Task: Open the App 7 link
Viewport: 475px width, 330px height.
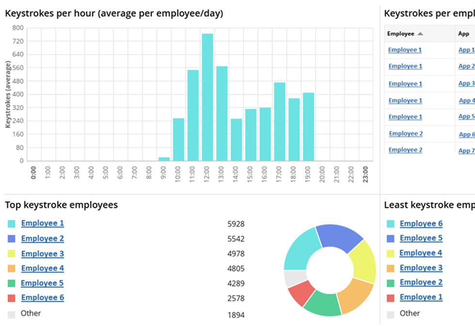Action: coord(466,151)
